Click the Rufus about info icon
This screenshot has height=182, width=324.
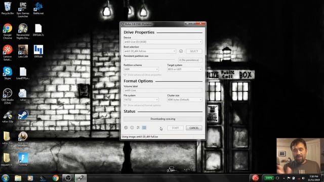132,128
